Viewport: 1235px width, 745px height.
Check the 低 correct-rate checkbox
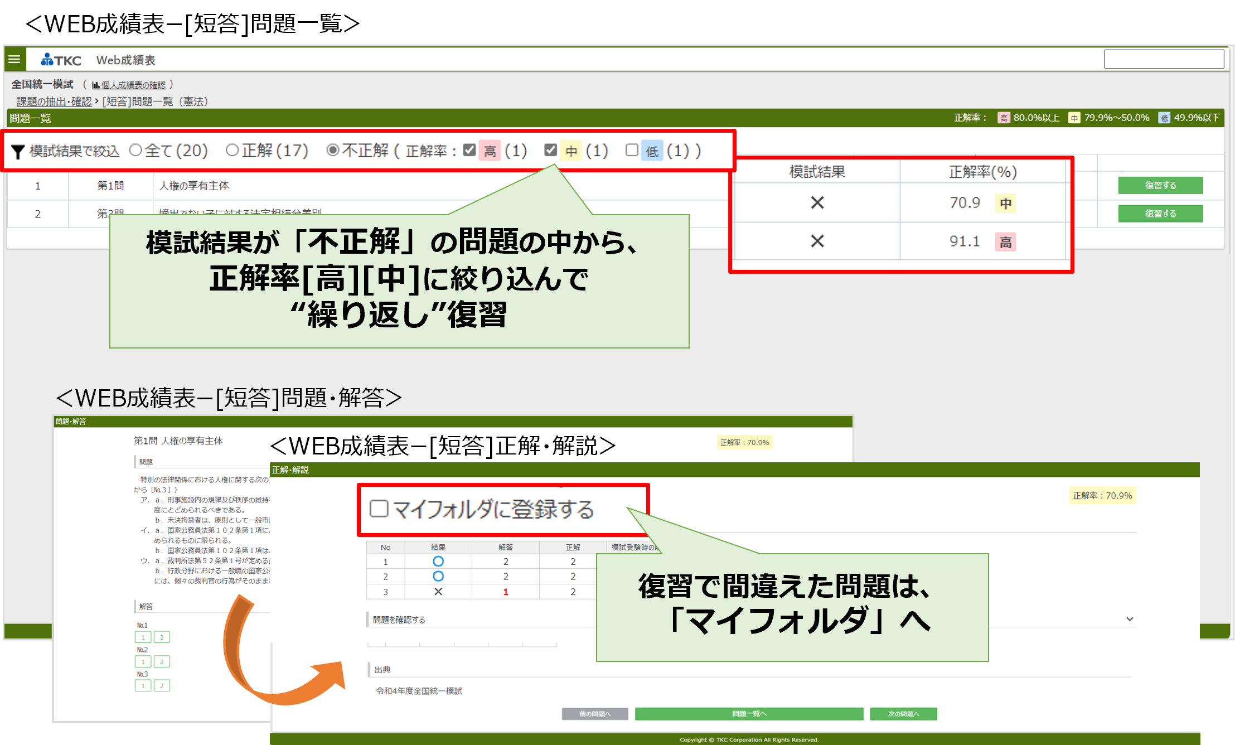(632, 150)
